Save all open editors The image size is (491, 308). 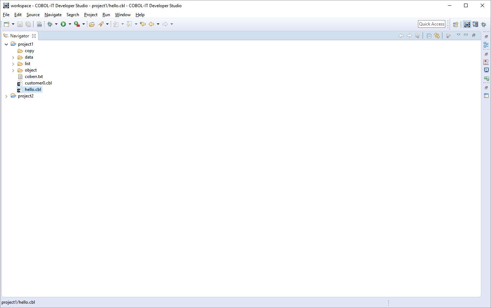(28, 24)
